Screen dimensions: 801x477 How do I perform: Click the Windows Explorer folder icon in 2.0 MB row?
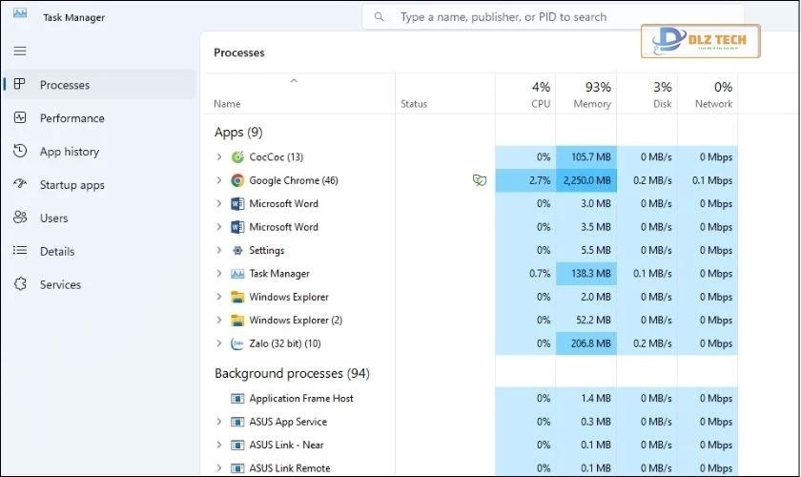click(237, 297)
